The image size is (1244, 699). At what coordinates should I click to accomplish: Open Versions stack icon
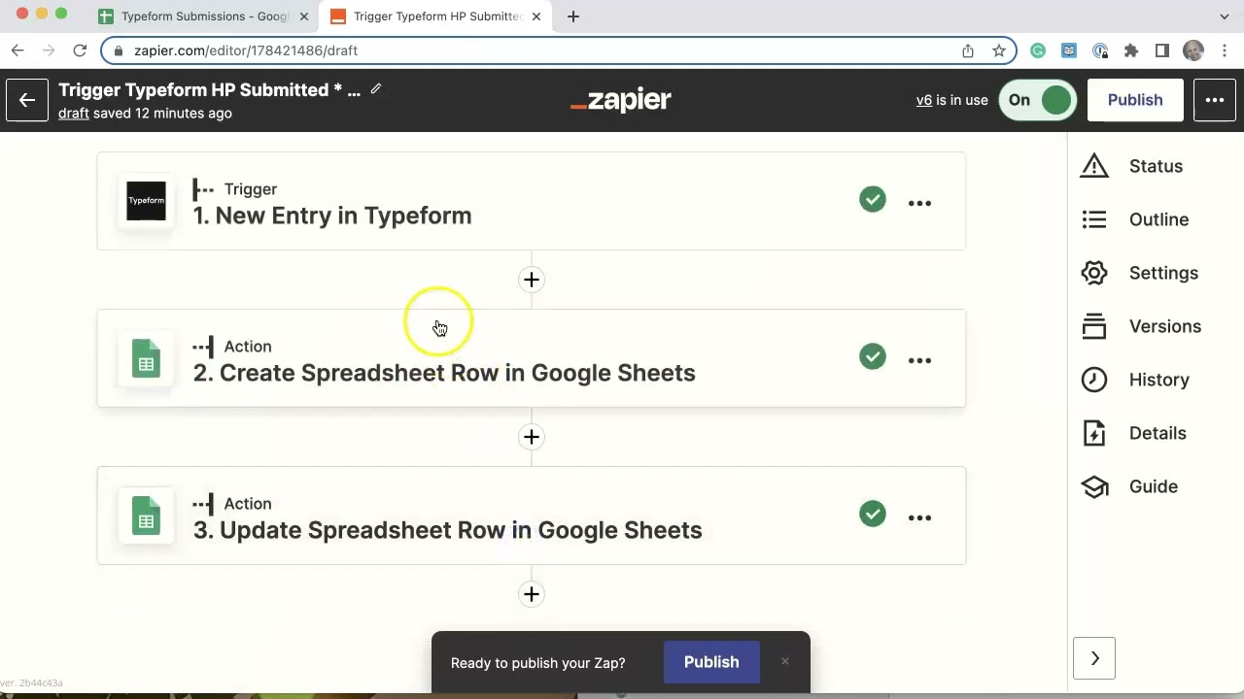[x=1094, y=326]
